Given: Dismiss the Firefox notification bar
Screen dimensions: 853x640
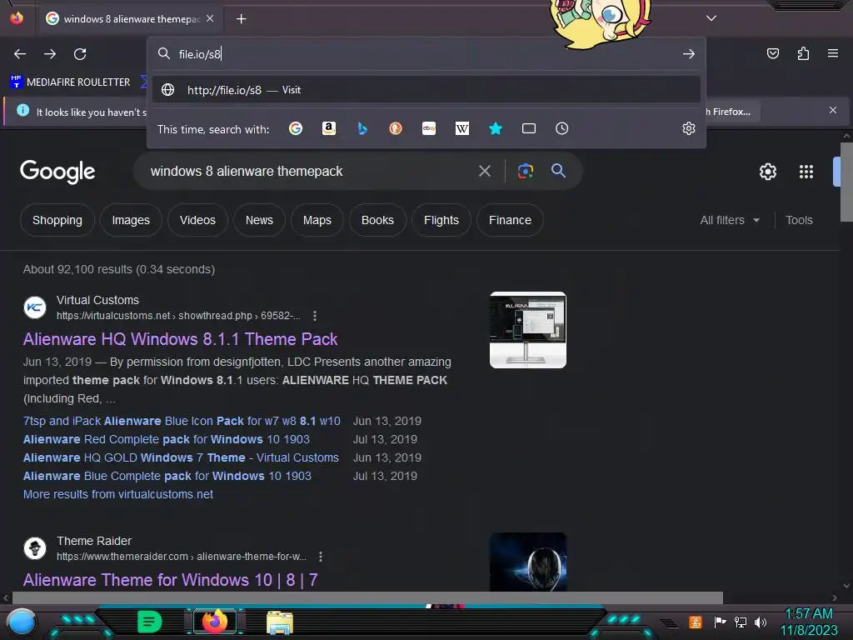Looking at the screenshot, I should tap(833, 111).
